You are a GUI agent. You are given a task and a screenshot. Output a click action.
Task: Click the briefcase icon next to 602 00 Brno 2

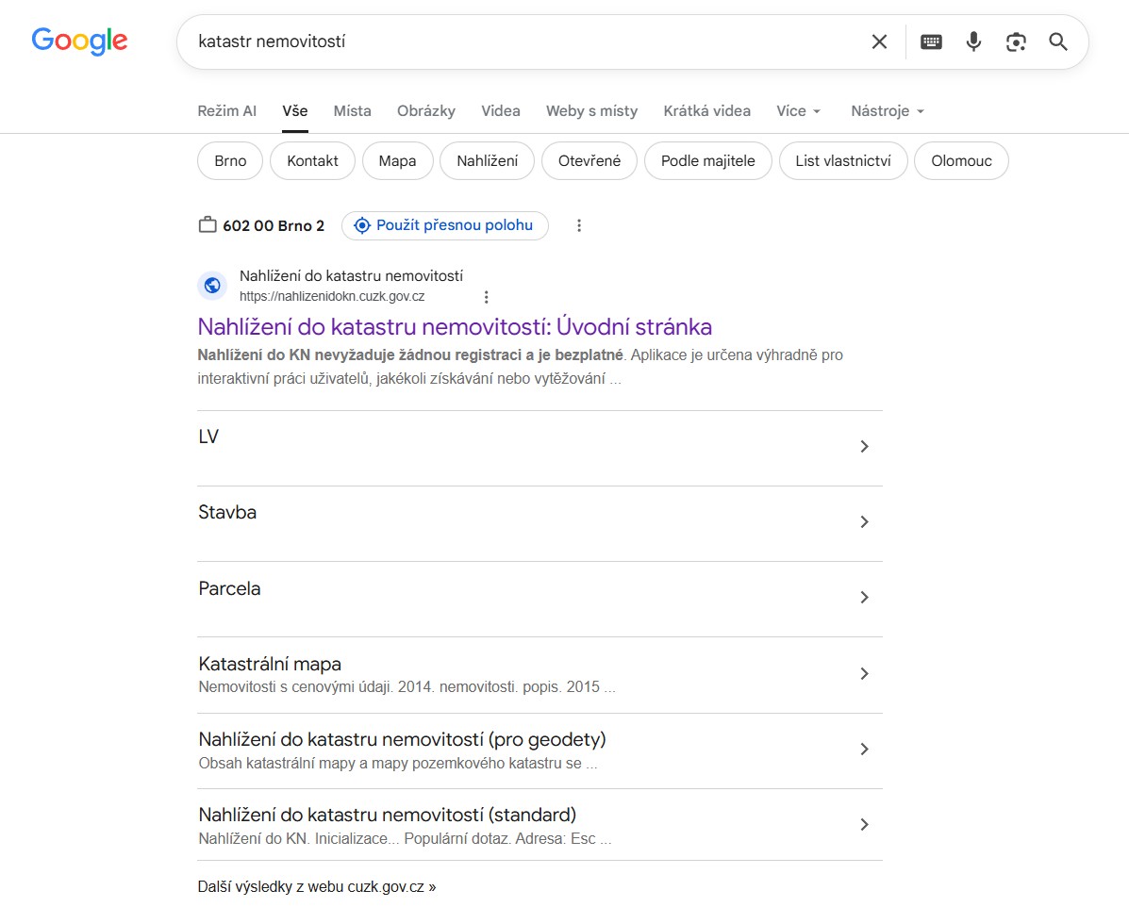[208, 224]
